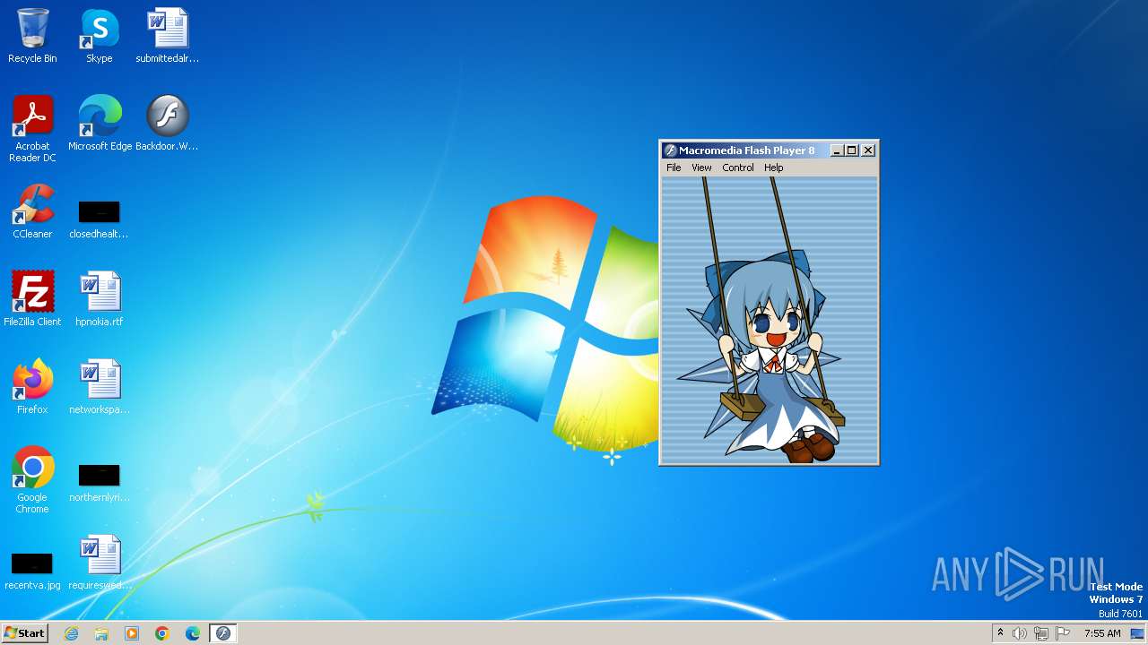Click the Action Center flag icon
The image size is (1148, 645).
1063,633
